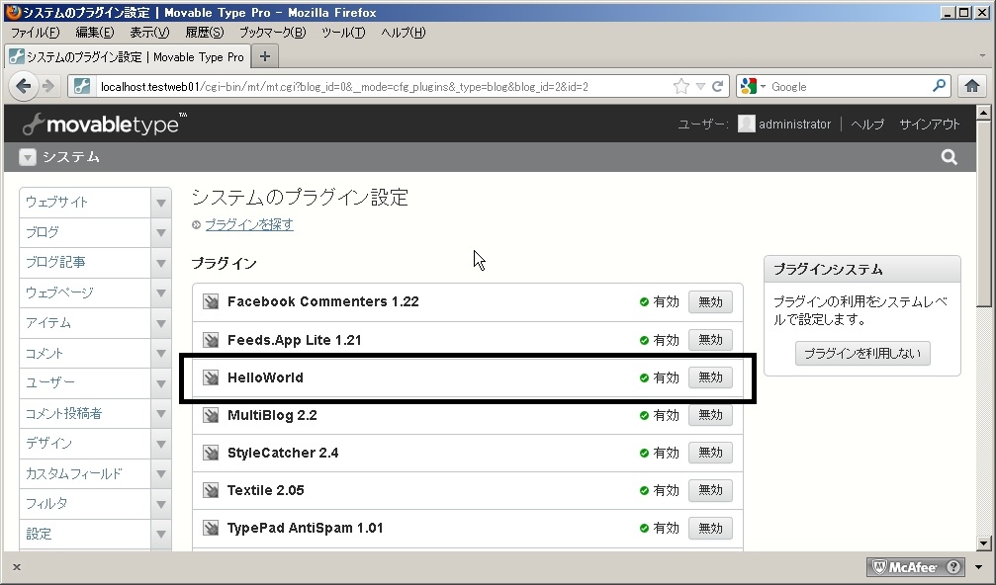Click the page scrollbar up arrow

coord(983,113)
